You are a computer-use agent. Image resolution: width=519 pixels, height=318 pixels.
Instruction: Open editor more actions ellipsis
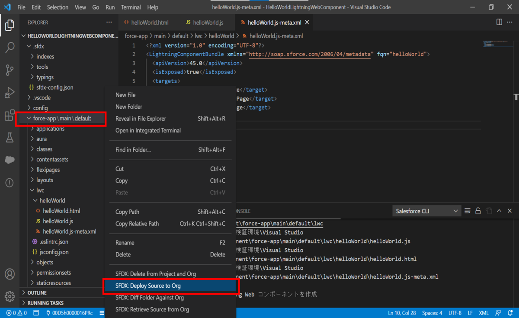click(510, 22)
